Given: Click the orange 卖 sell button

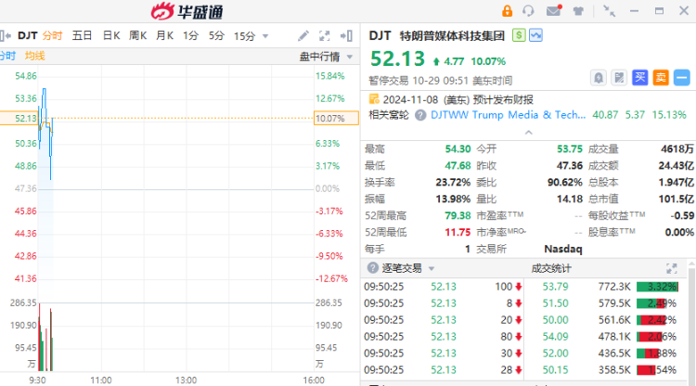Looking at the screenshot, I should pyautogui.click(x=661, y=78).
